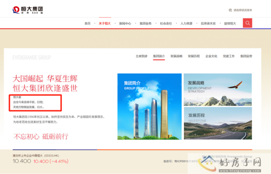Viewport: 271px width, 174px height.
Task: Click the 港交所上市企业中国恒大 (03333.HK) label
Action: click(x=36, y=156)
